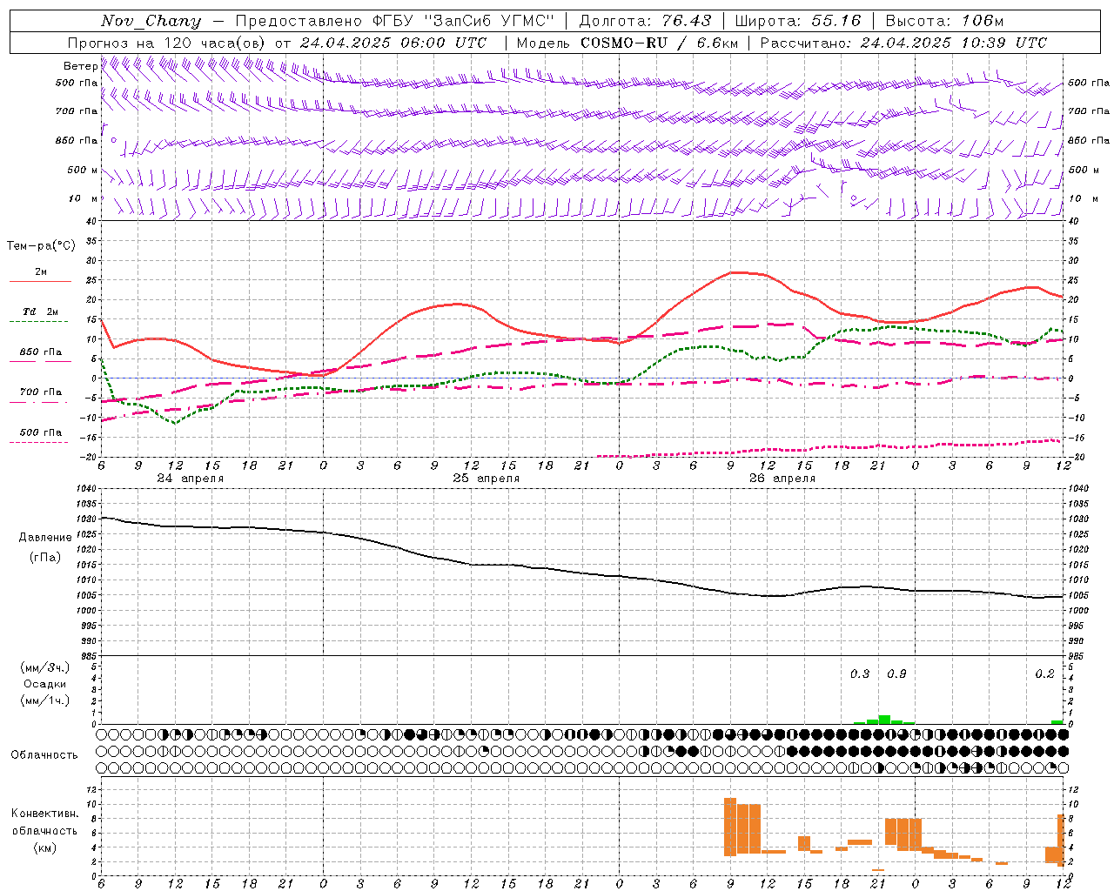Click the '(мм/3ч.)' precipitation unit label
Image resolution: width=1114 pixels, height=891 pixels.
pyautogui.click(x=45, y=667)
